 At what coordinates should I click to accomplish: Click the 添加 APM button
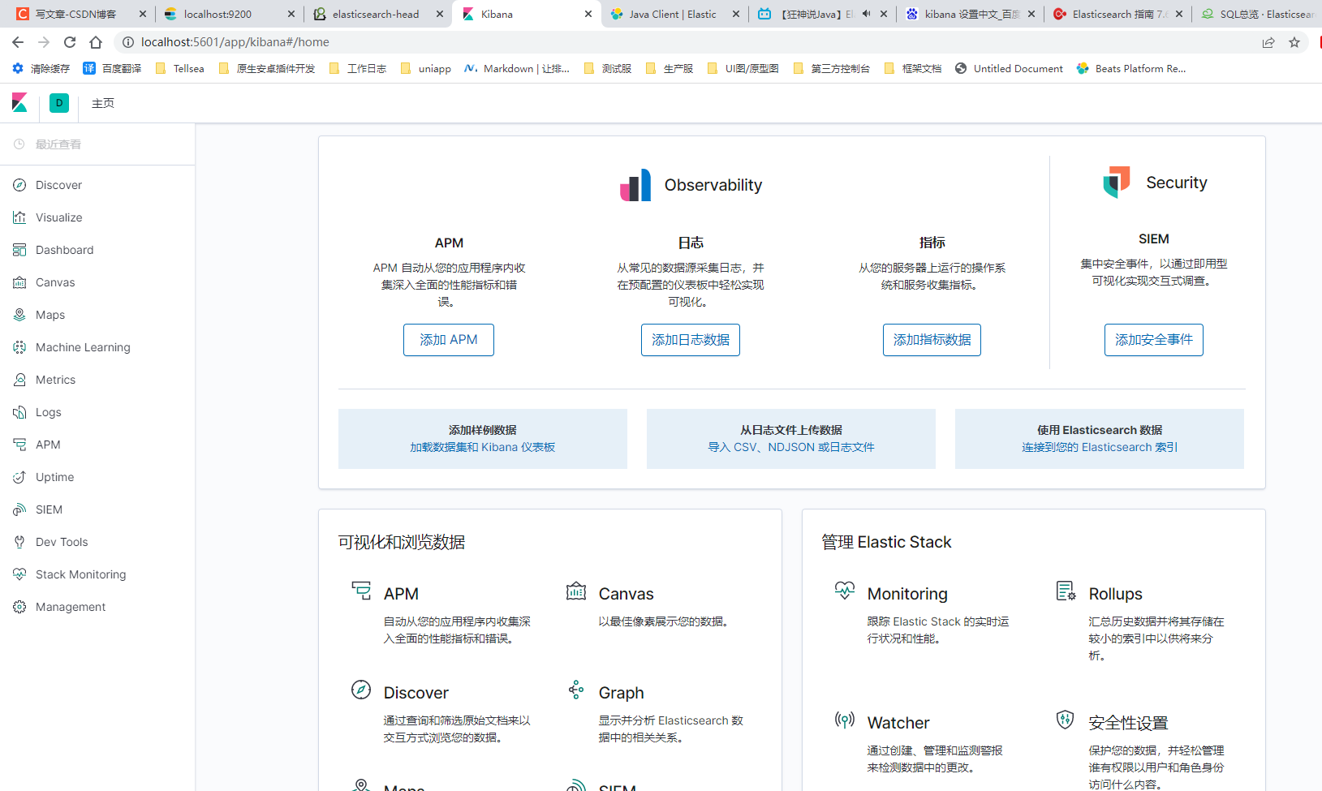(449, 340)
